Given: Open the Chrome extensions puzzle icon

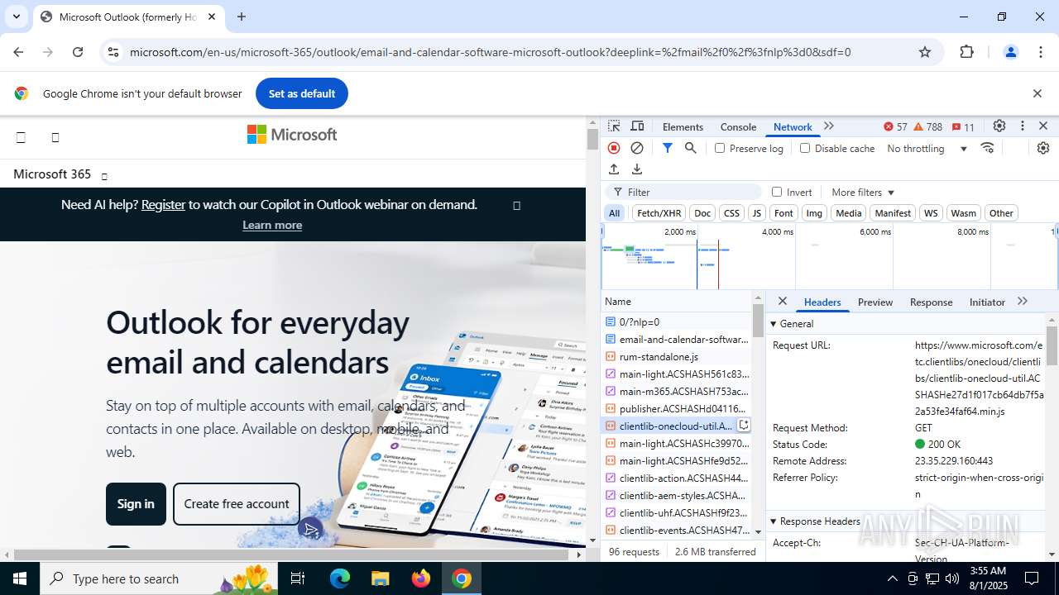Looking at the screenshot, I should coord(967,52).
